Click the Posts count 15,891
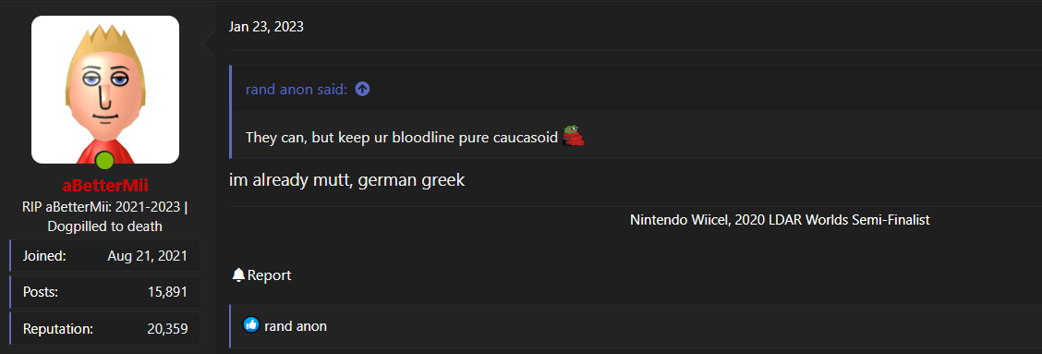This screenshot has height=354, width=1042. click(x=167, y=292)
